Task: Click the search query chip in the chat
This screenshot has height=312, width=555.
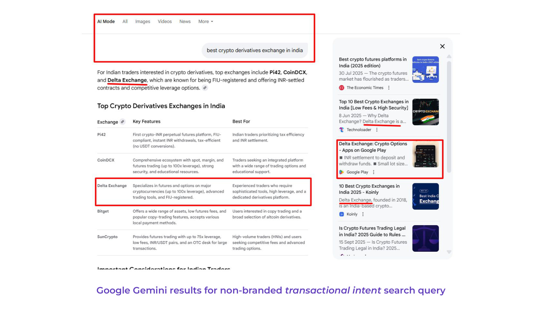Action: point(255,50)
